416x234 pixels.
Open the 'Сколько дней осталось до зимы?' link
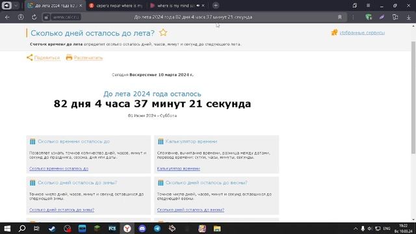coord(62,209)
